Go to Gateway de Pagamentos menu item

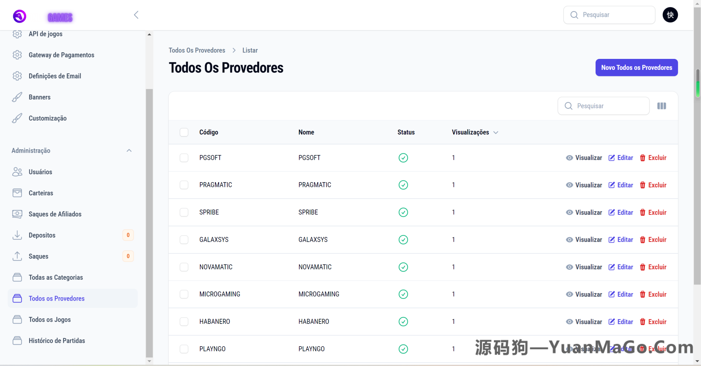coord(61,55)
